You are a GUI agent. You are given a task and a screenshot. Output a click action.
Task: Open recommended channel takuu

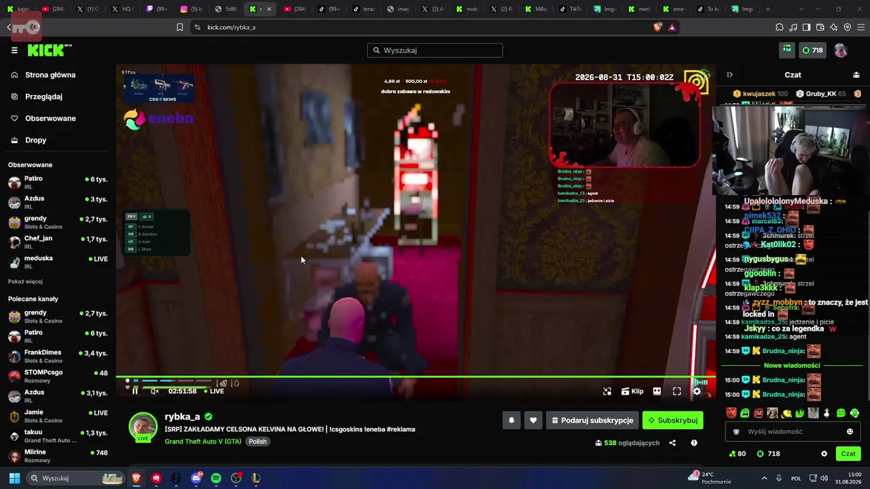click(58, 436)
